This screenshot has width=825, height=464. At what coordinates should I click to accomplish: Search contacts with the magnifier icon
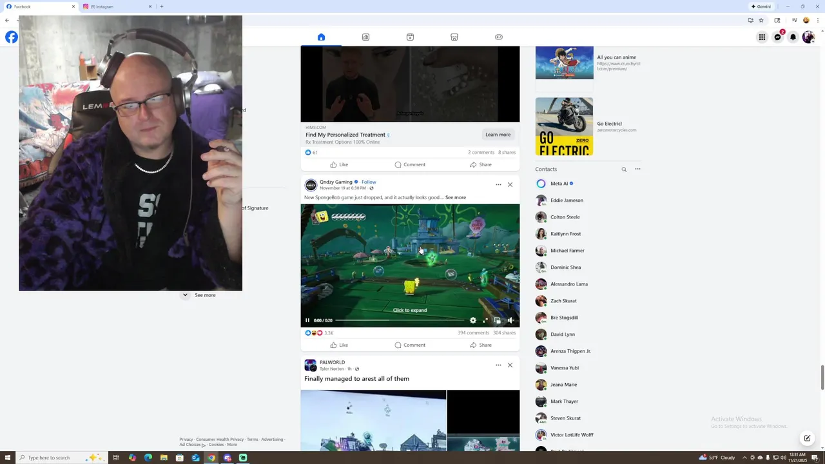(x=624, y=169)
